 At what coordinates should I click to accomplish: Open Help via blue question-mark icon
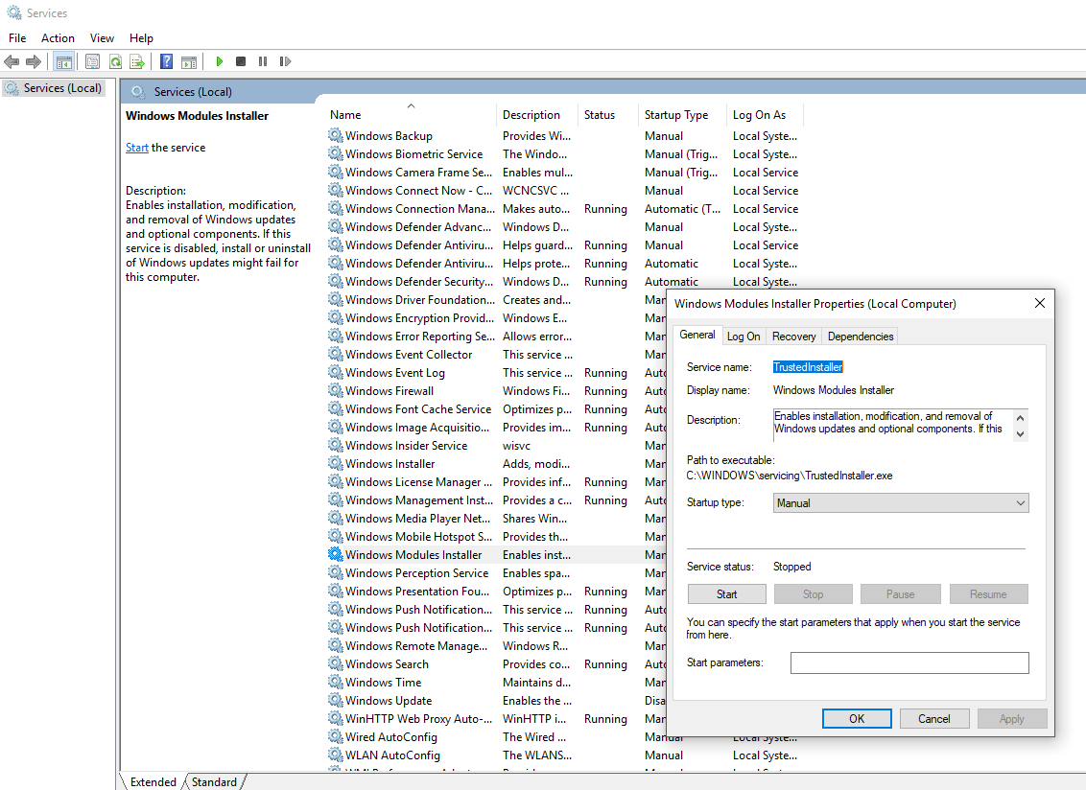coord(166,61)
